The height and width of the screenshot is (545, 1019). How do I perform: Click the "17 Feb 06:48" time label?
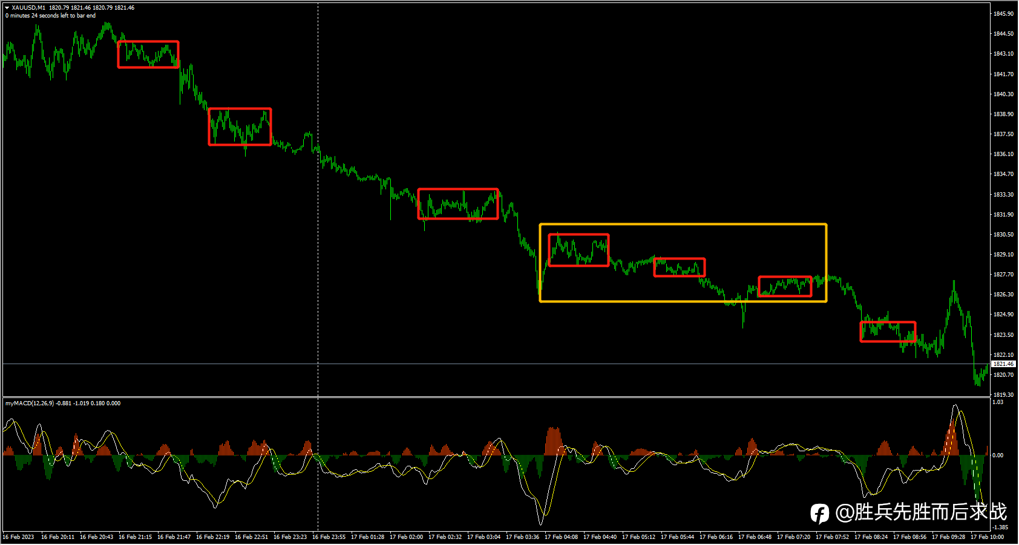(x=755, y=537)
